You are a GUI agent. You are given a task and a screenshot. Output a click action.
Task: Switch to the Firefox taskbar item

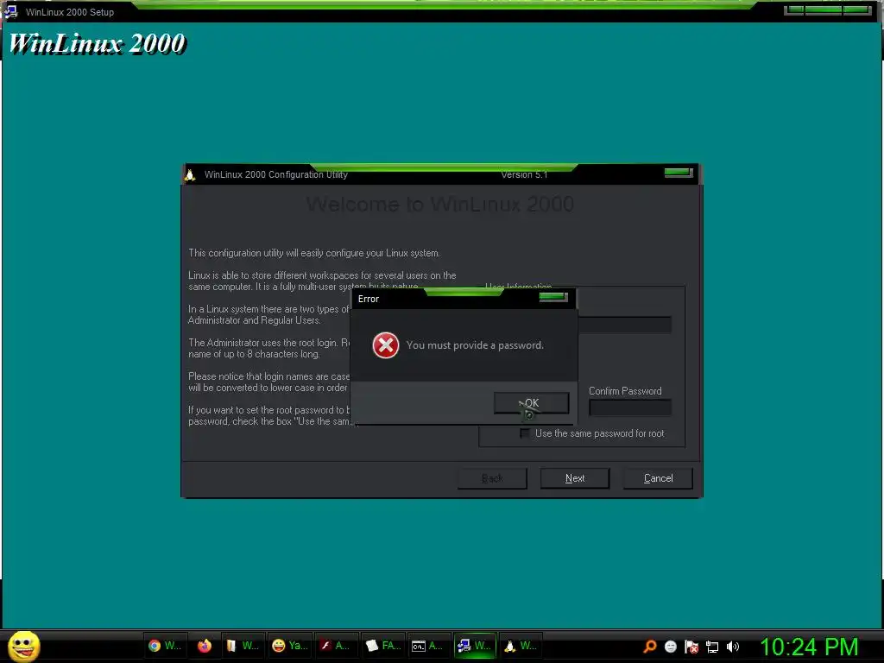(204, 646)
